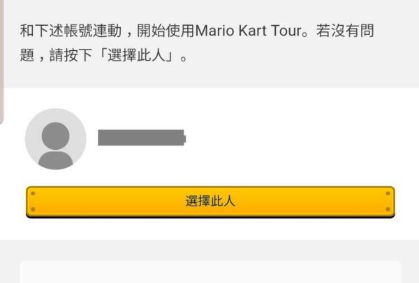This screenshot has width=419, height=283.
Task: Click the top-right rivet on yellow button
Action: pos(388,192)
